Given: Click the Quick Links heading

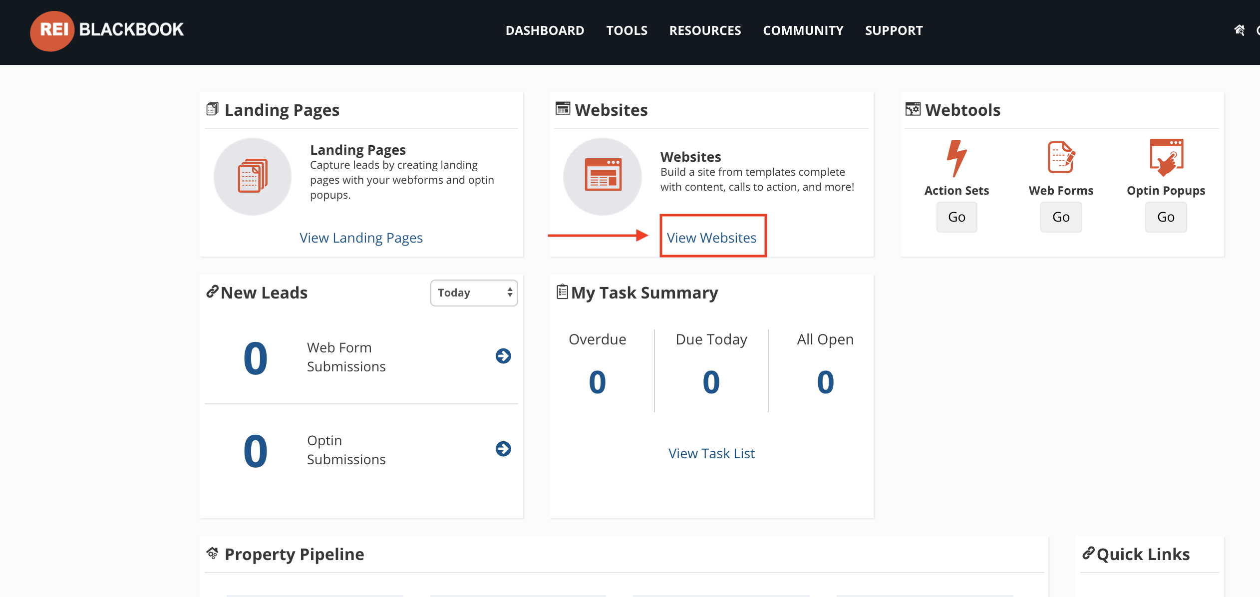Looking at the screenshot, I should click(x=1143, y=554).
